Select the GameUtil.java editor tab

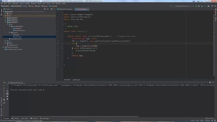click(x=82, y=9)
